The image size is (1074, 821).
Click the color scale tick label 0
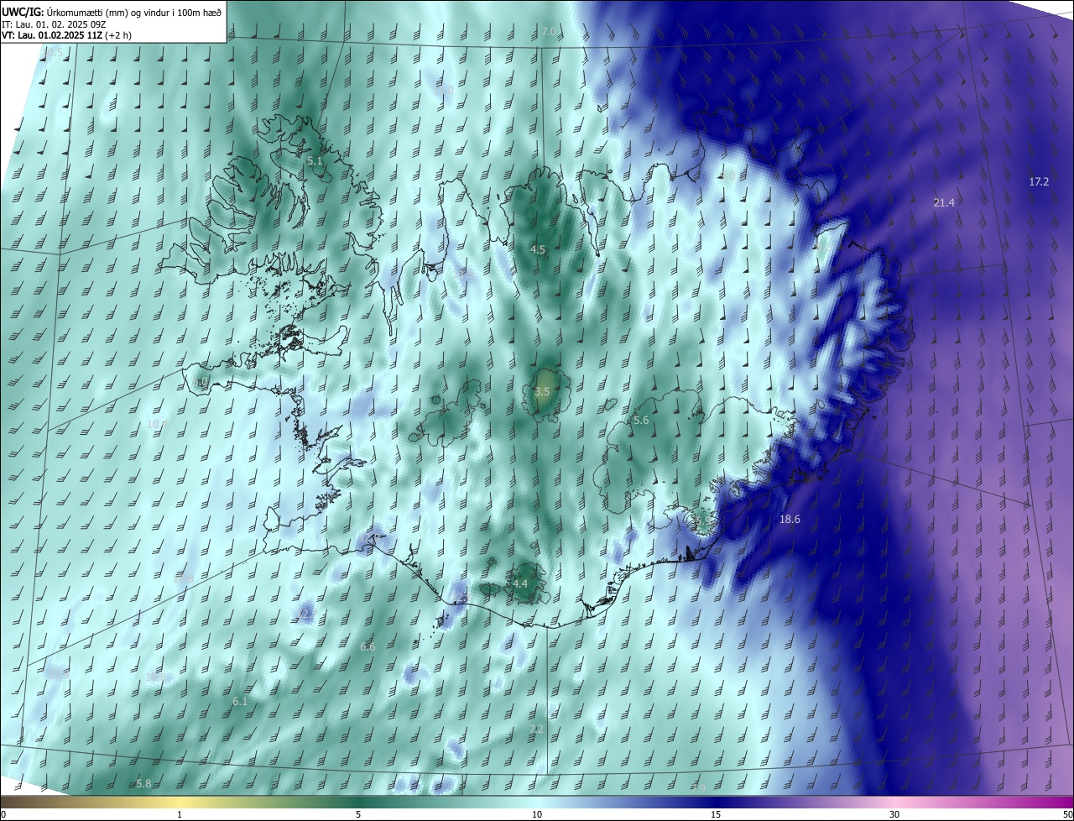(x=3, y=814)
